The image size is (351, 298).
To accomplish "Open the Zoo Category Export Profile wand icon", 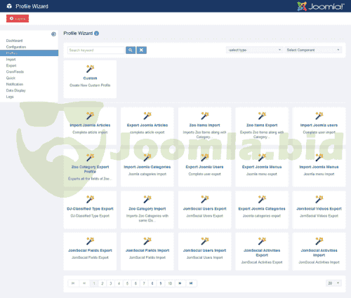I will pos(90,158).
